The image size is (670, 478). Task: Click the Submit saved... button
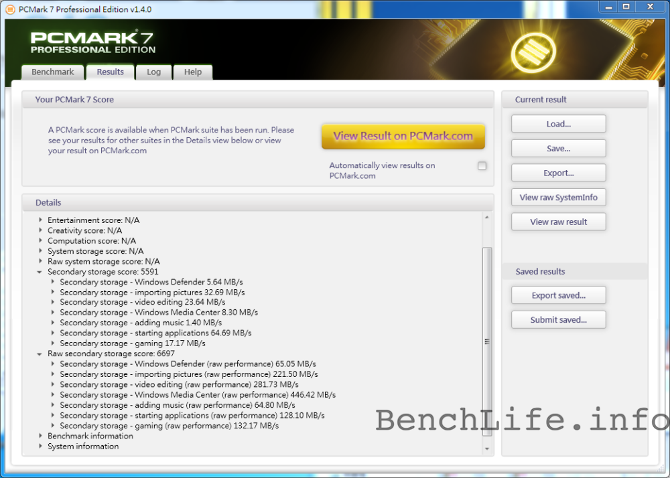pos(559,319)
